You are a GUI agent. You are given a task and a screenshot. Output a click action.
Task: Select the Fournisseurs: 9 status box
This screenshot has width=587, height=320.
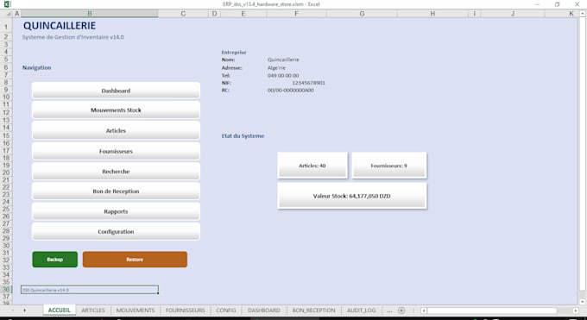coord(389,166)
